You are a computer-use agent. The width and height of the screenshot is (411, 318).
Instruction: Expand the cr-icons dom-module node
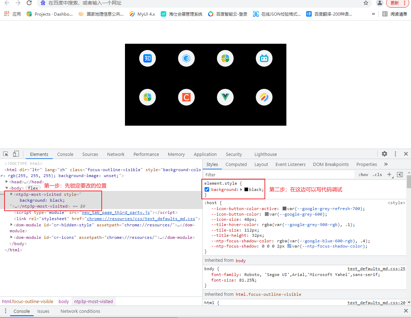11,237
